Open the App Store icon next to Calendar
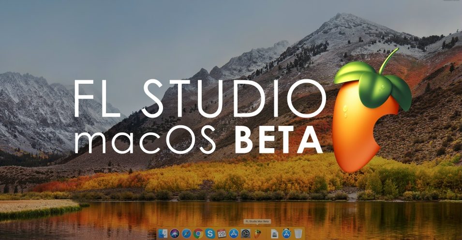Image resolution: width=462 pixels, height=240 pixels. 234,234
